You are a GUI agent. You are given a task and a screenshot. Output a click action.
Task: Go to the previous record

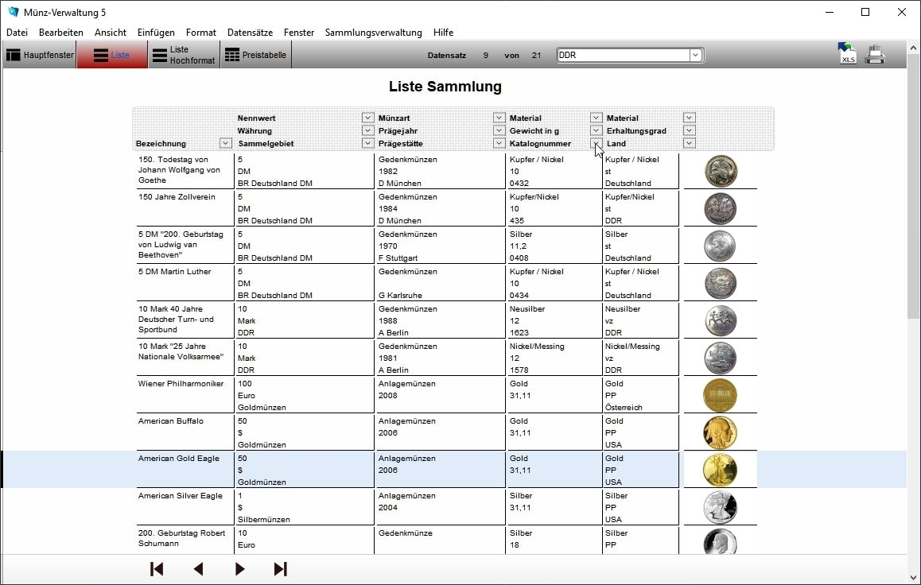[x=198, y=569]
